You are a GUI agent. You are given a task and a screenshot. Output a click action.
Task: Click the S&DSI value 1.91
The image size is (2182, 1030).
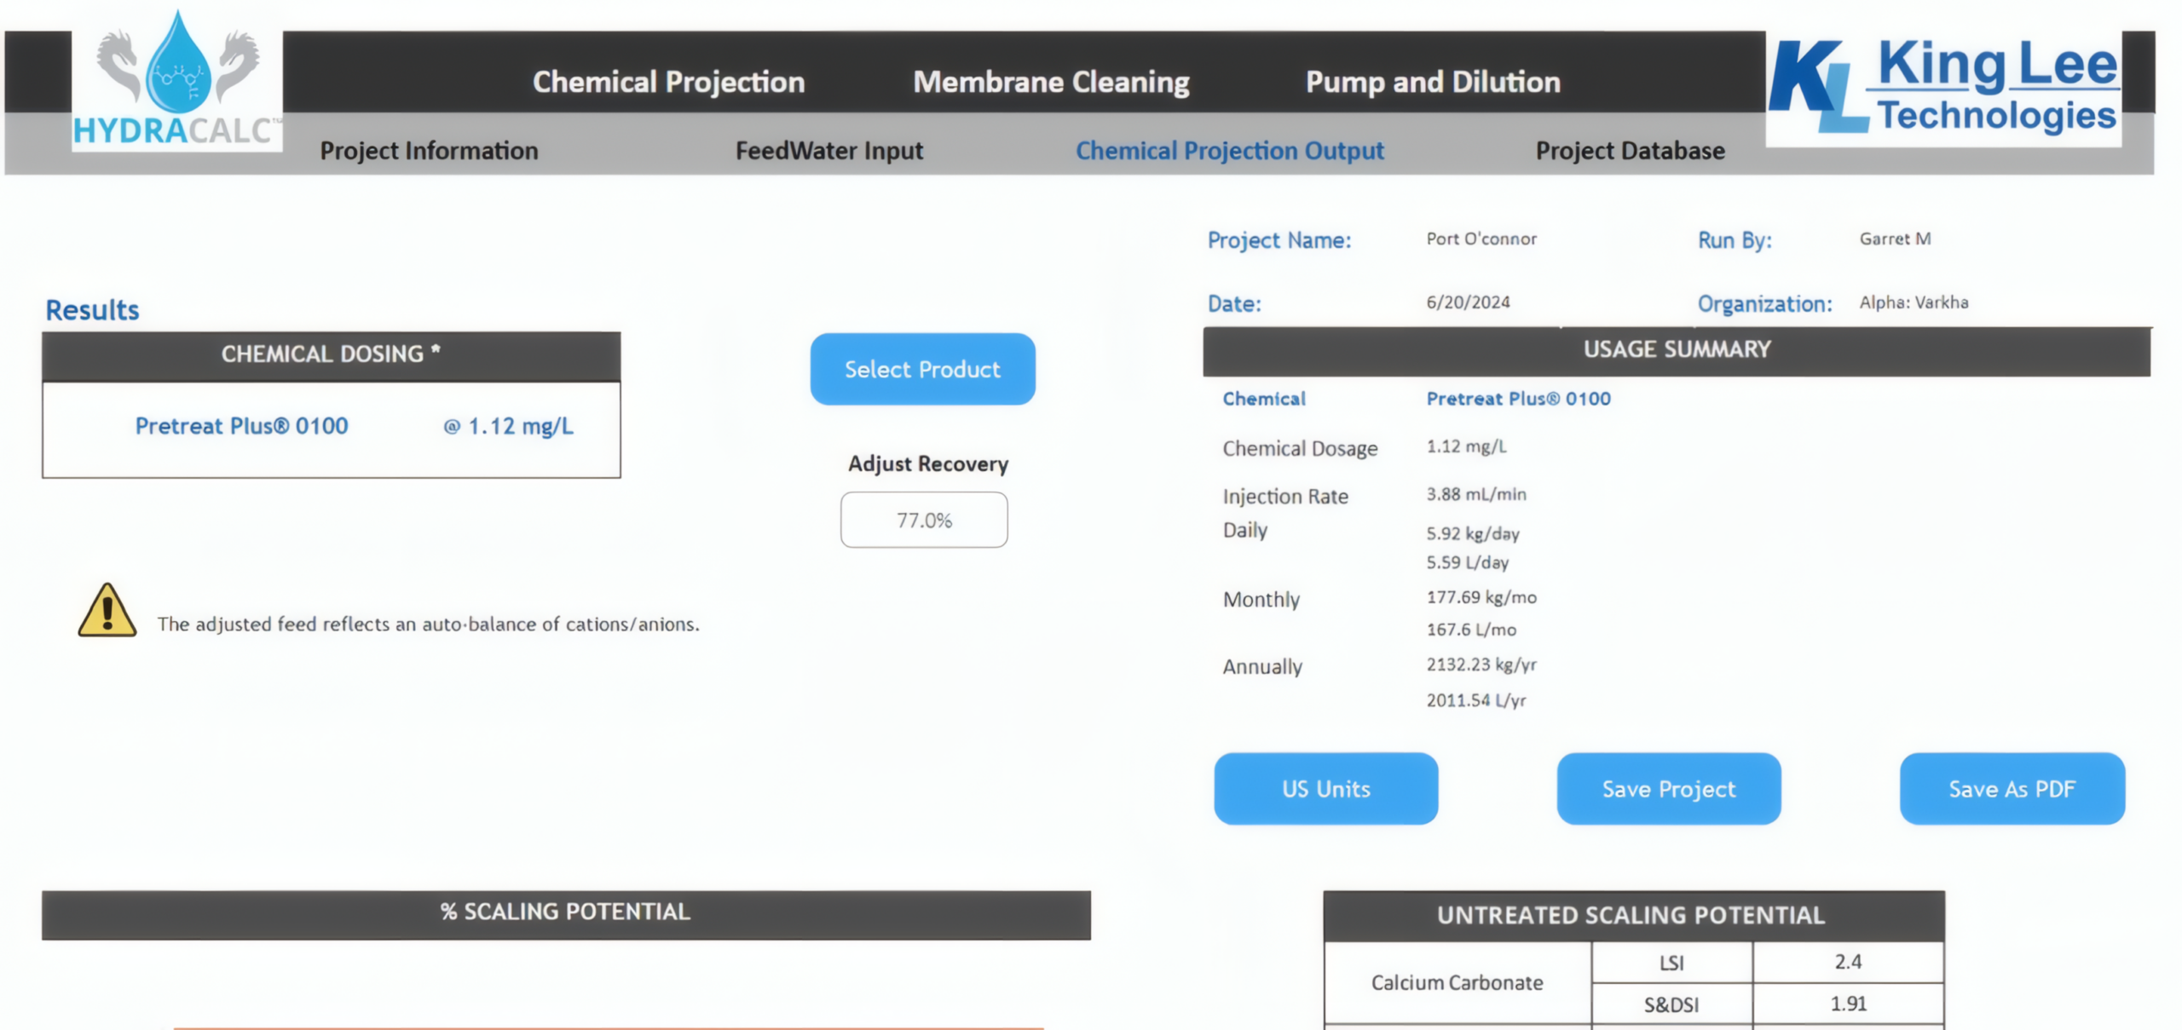(x=1848, y=1004)
